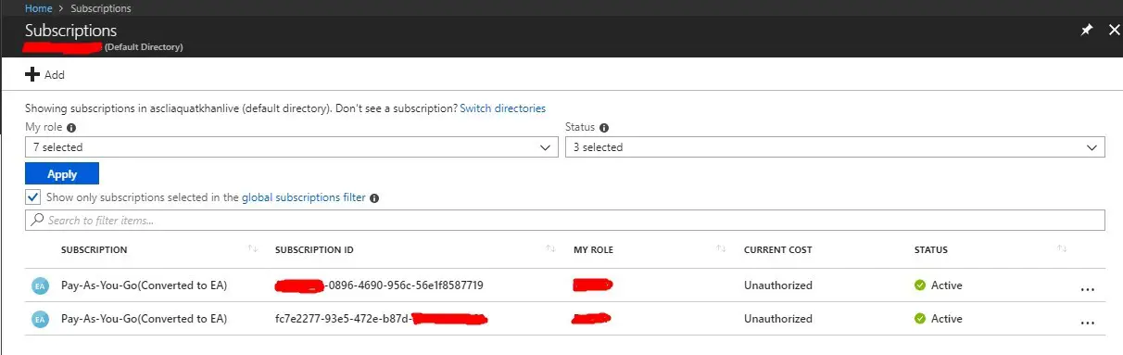Uncheck Show only subscriptions selected checkbox
1123x355 pixels.
click(33, 197)
